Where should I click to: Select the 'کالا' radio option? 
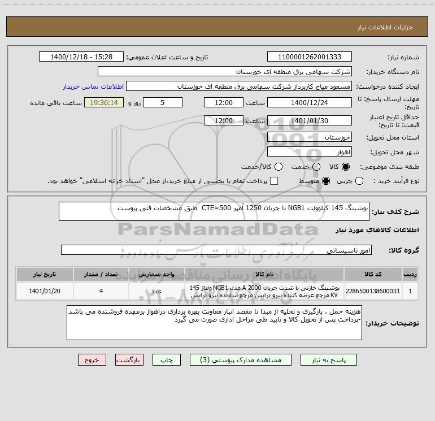click(x=346, y=167)
